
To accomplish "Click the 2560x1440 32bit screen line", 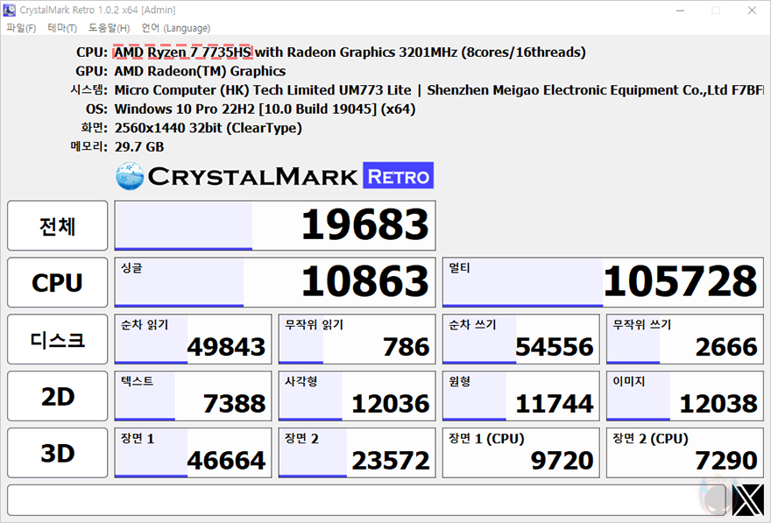I will (208, 128).
